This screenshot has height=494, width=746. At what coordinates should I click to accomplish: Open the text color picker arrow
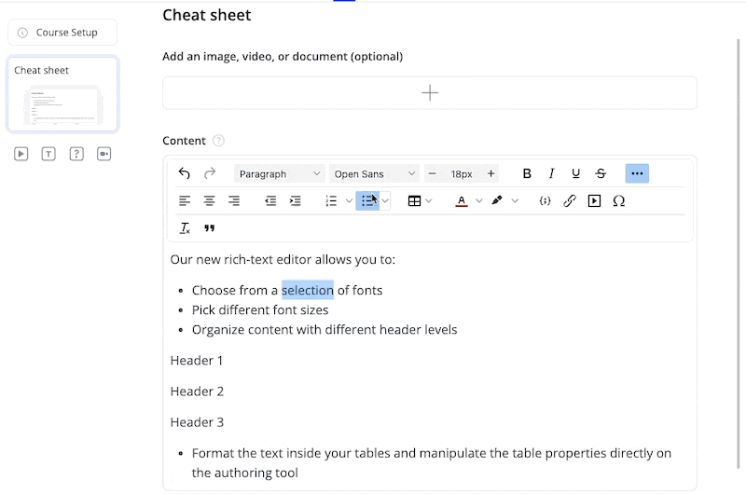click(479, 200)
